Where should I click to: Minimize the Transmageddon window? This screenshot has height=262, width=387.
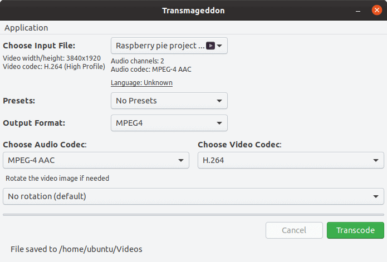[356, 11]
